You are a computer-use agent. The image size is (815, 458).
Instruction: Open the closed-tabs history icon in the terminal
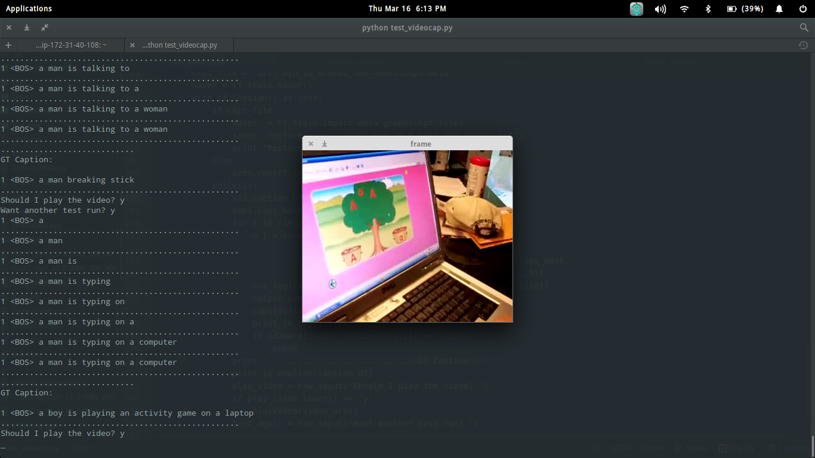click(x=803, y=45)
